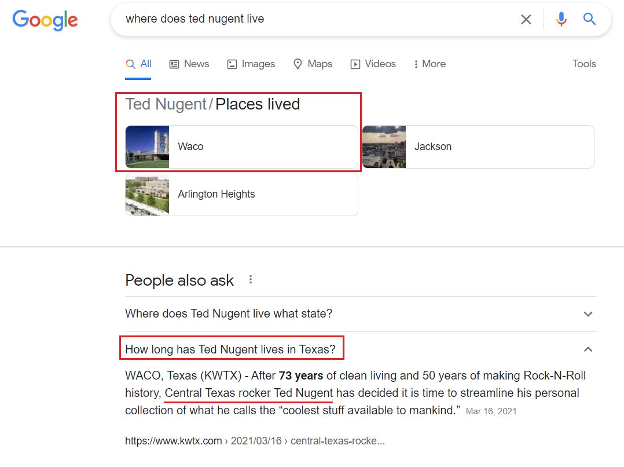Image resolution: width=624 pixels, height=467 pixels.
Task: Click the Waco bridge thumbnail
Action: coord(147,147)
